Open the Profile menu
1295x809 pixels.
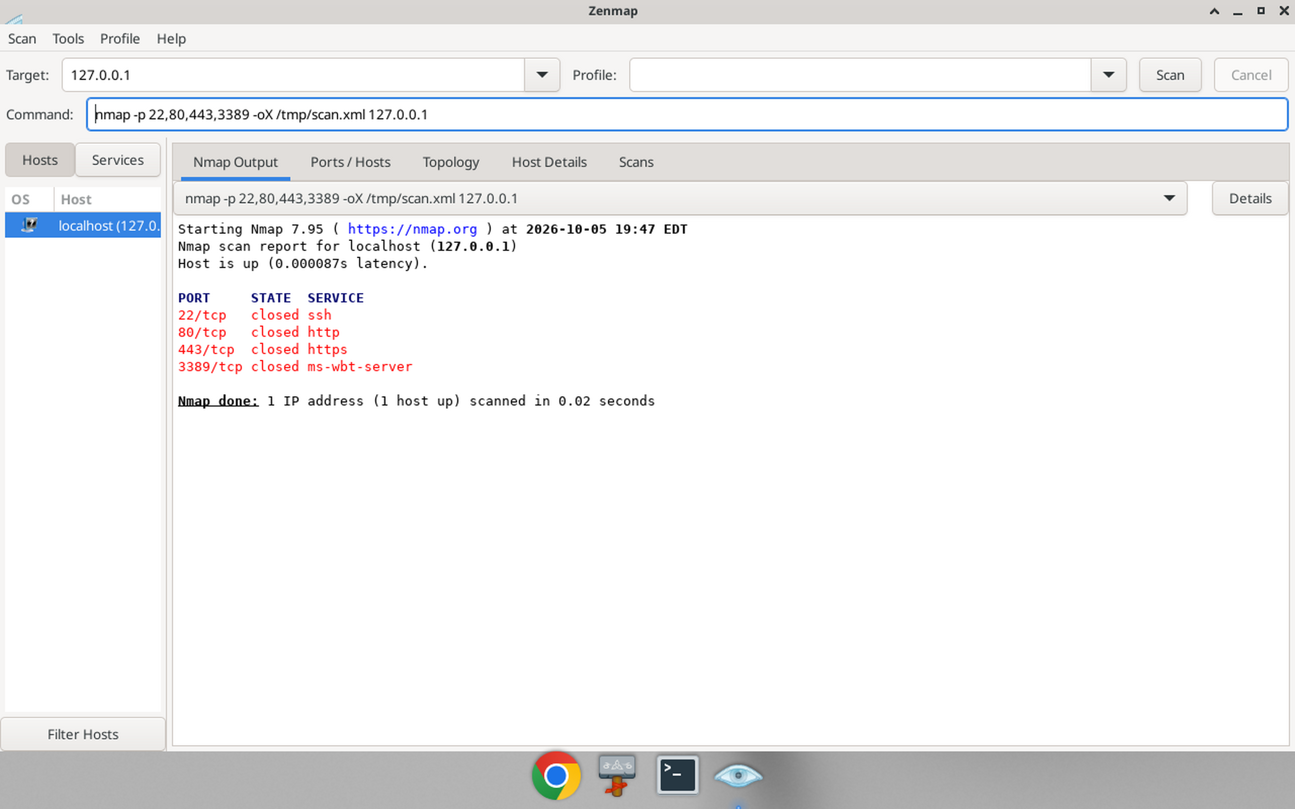pos(120,38)
